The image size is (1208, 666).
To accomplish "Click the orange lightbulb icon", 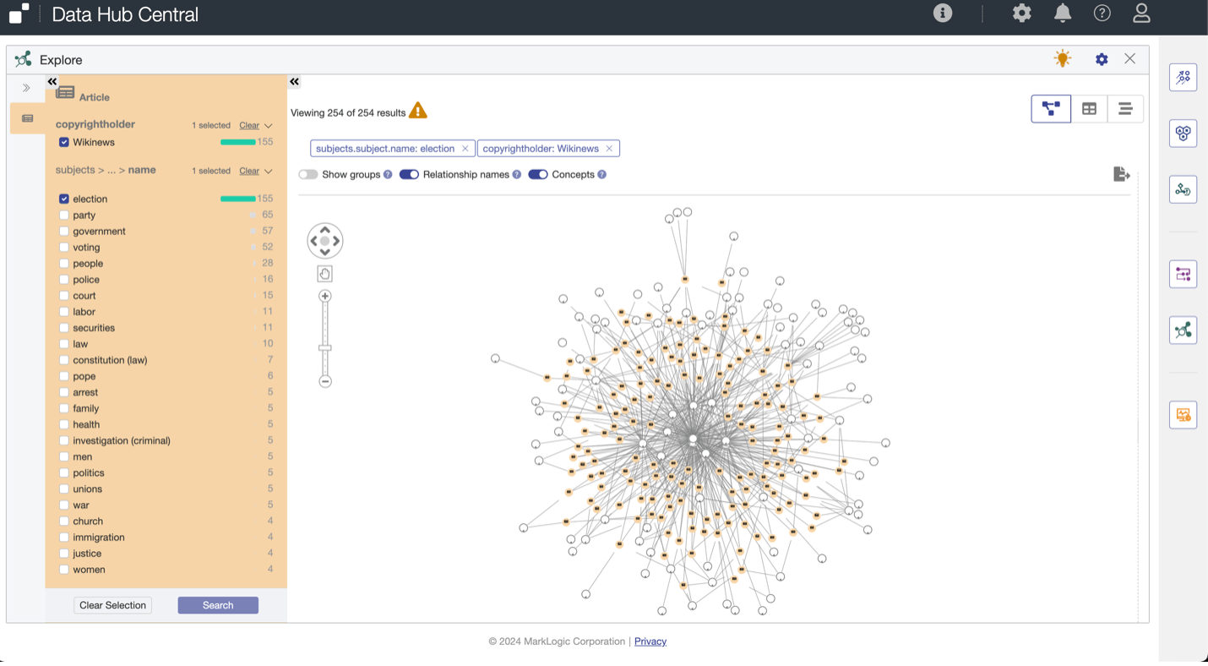I will click(1062, 59).
